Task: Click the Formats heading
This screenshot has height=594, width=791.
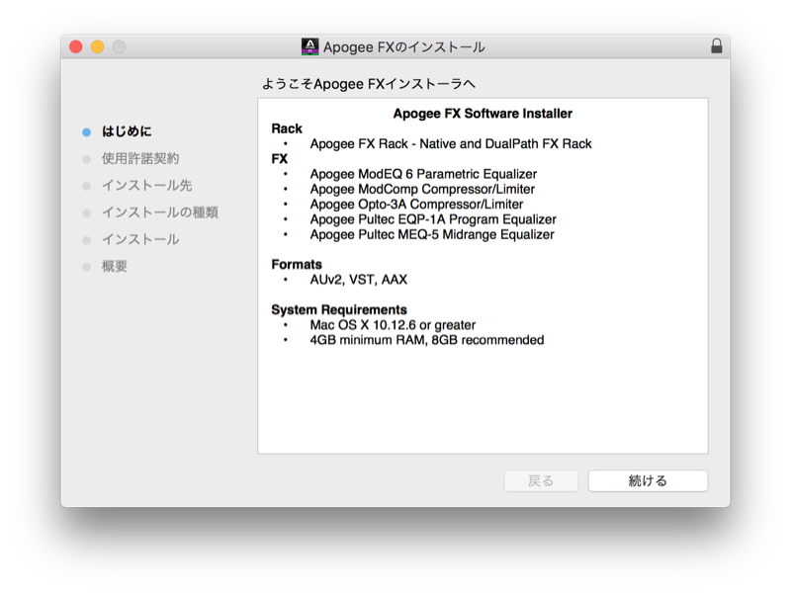Action: coord(297,264)
